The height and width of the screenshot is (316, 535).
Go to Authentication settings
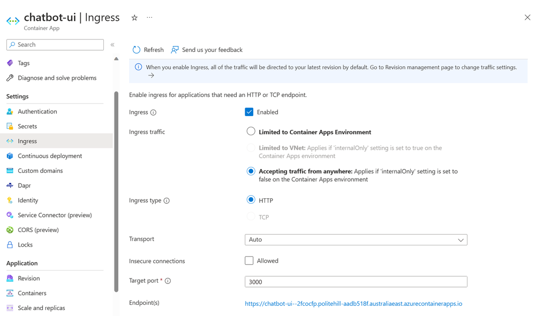tap(37, 111)
